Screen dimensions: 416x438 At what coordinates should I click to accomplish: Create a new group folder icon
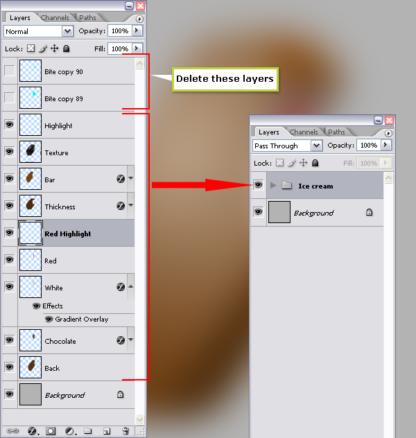(88, 431)
